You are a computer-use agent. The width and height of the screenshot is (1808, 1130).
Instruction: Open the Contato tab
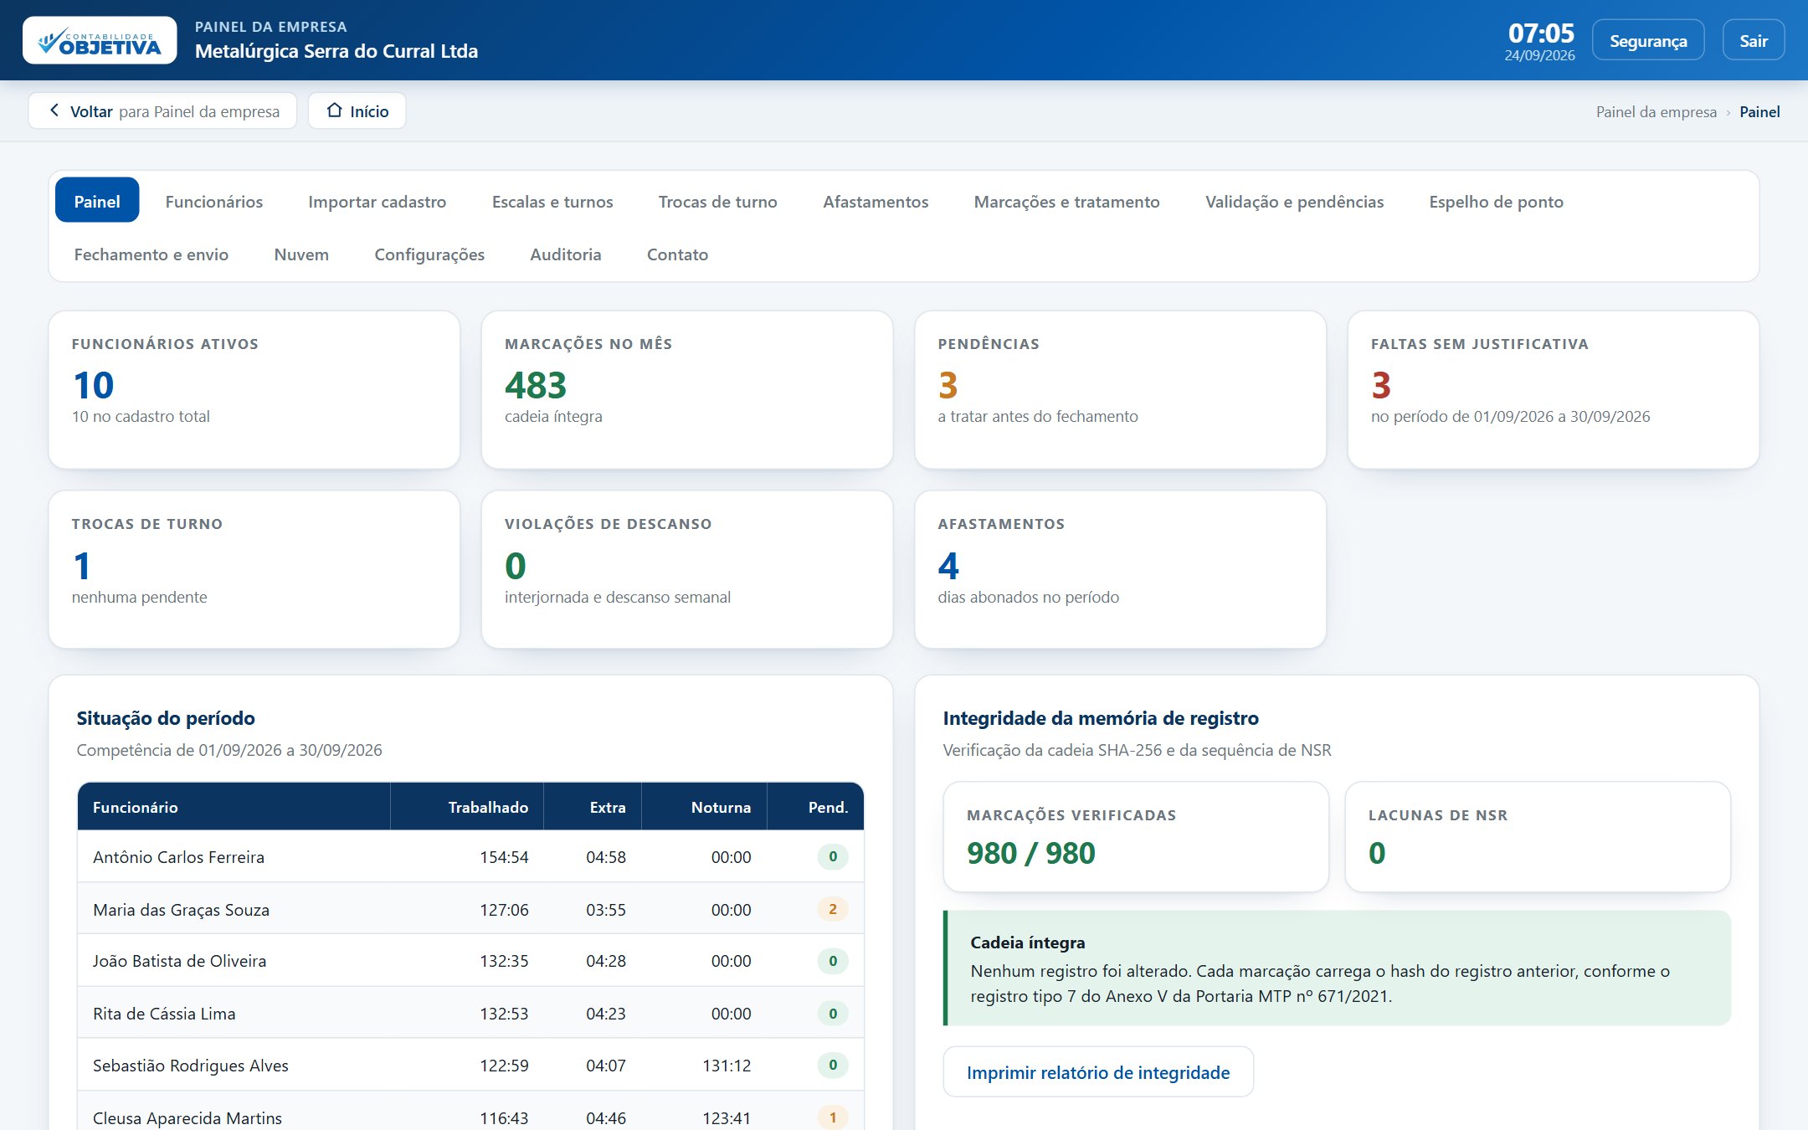point(677,254)
